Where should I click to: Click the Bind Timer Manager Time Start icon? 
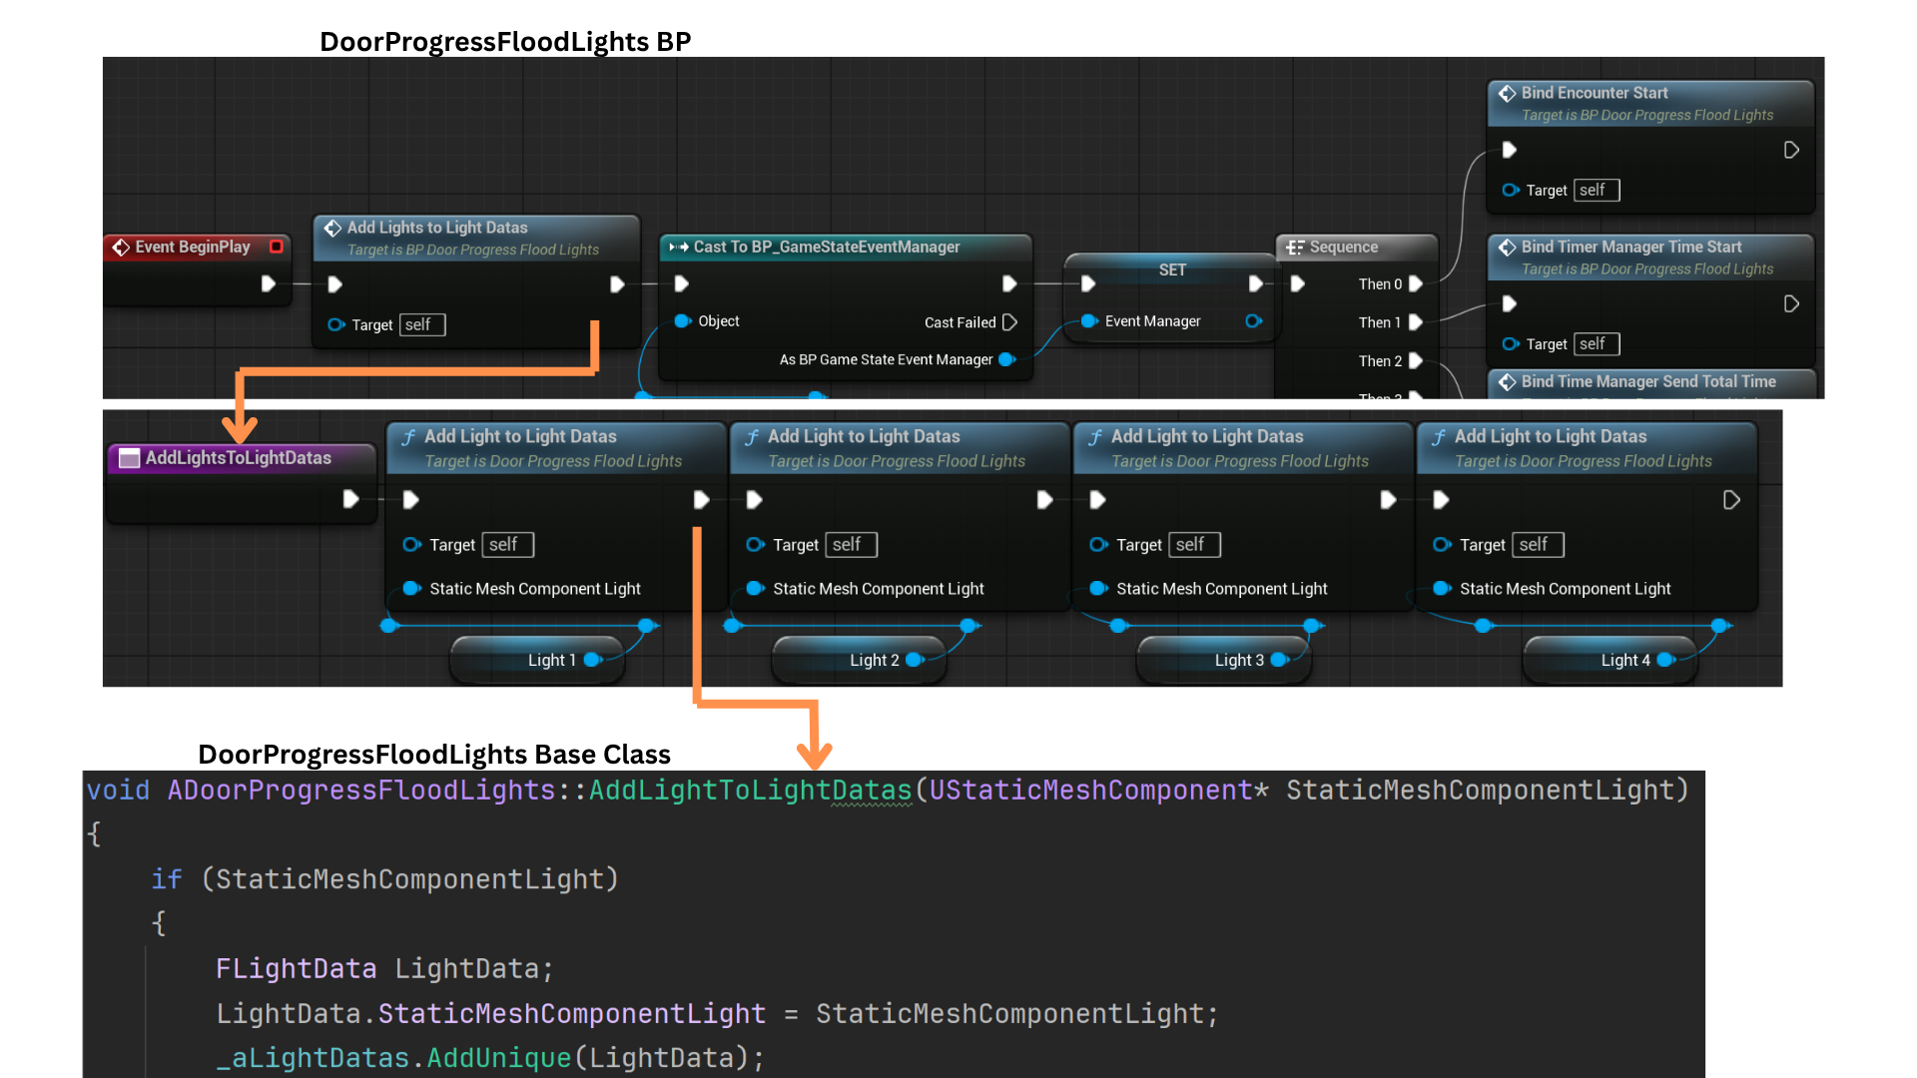1507,247
